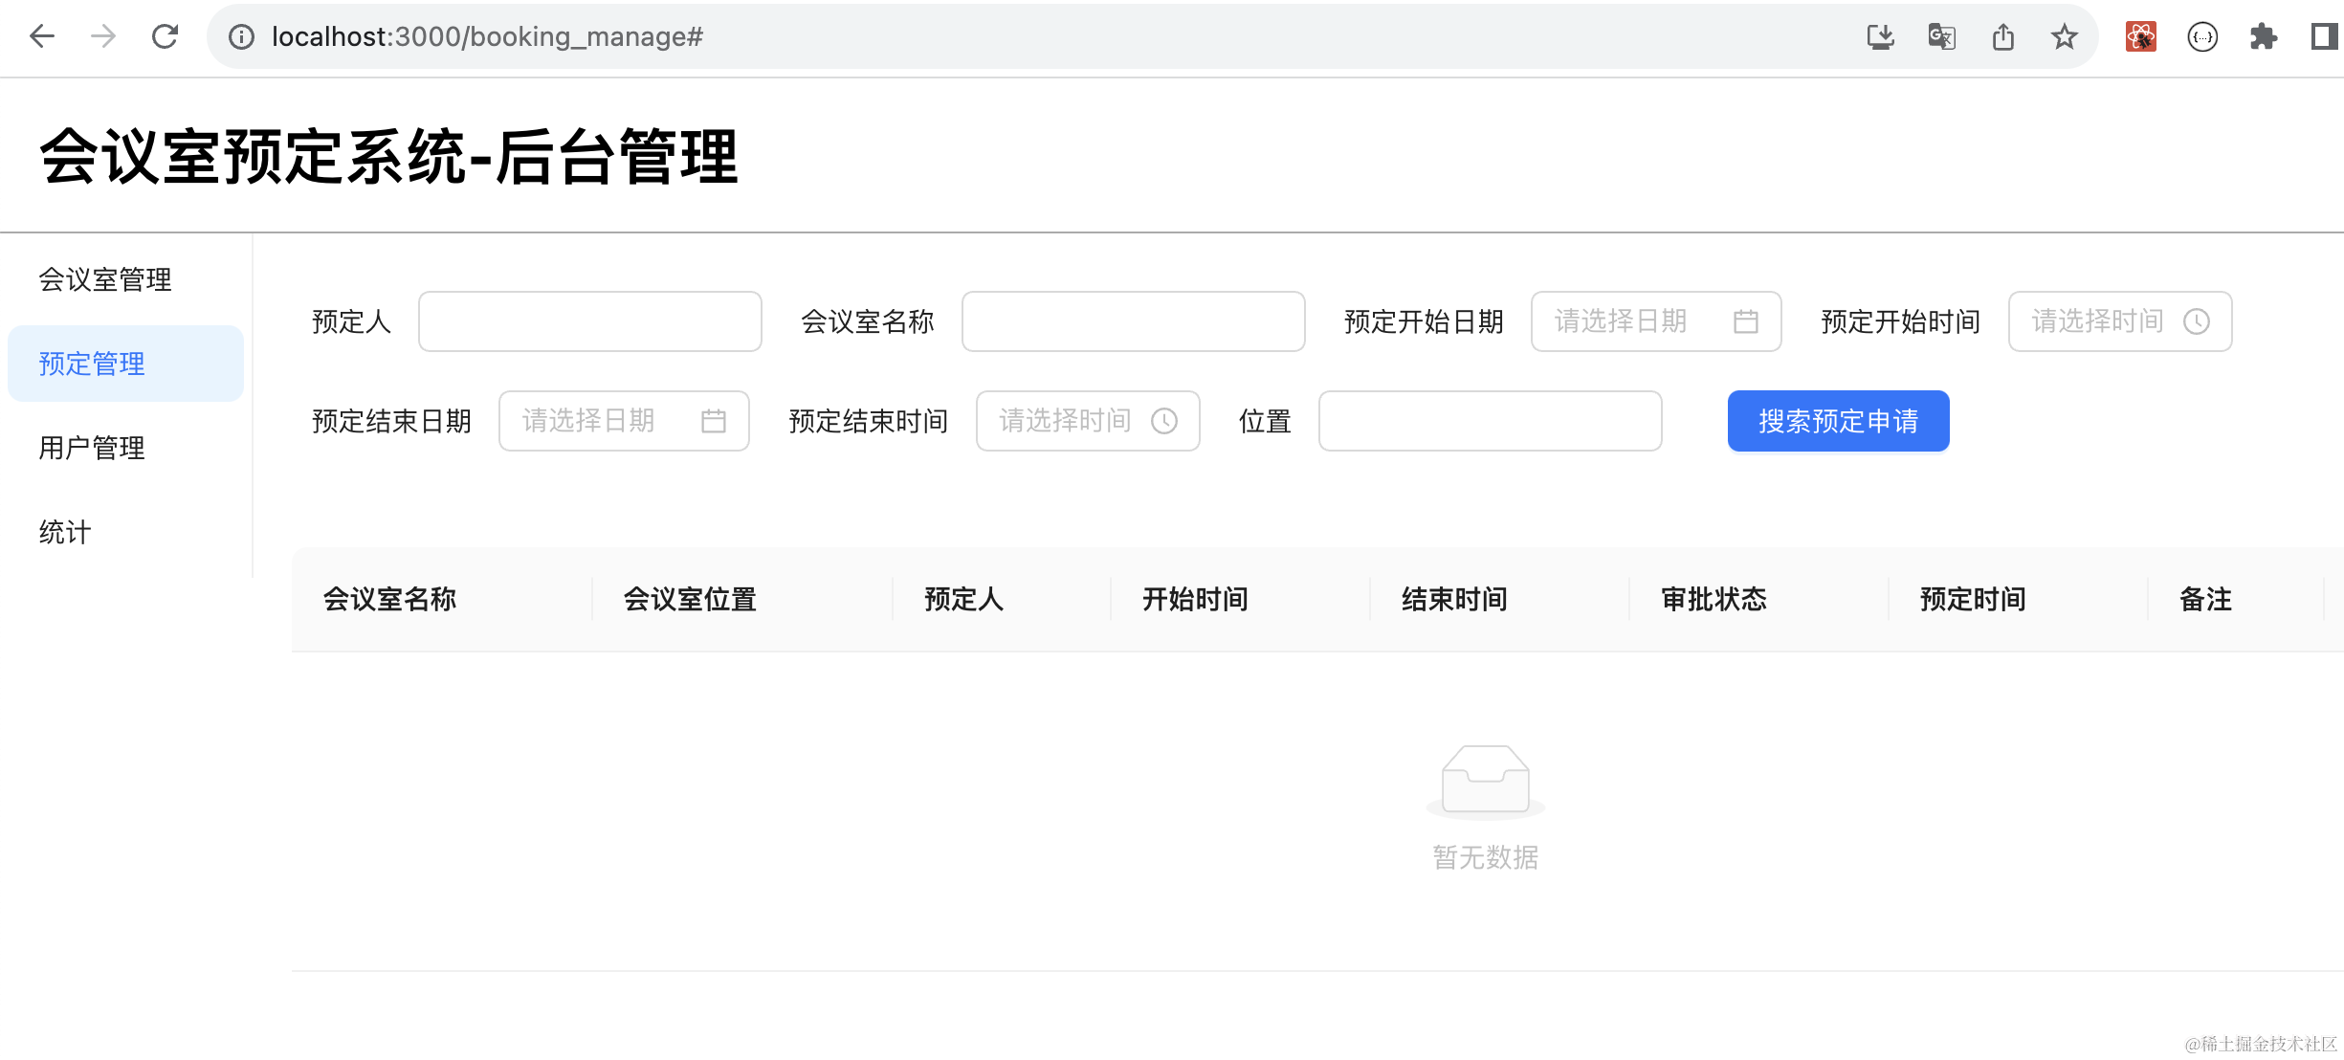Focus the 预定人 input field
The height and width of the screenshot is (1060, 2344).
tap(589, 321)
